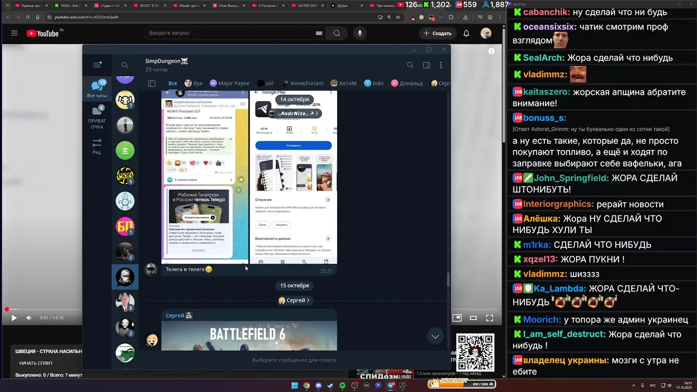Click the НАЧАТЬ СПЛИТ button
The image size is (697, 392).
tap(36, 363)
